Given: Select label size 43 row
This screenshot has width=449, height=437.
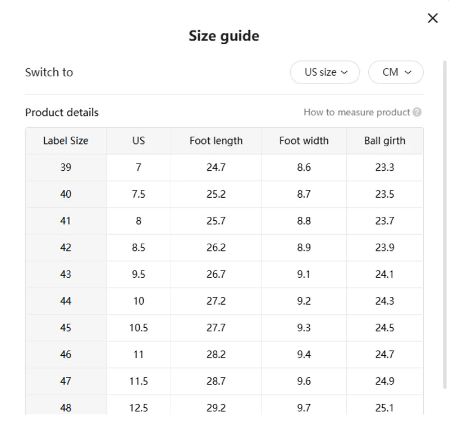Looking at the screenshot, I should point(224,274).
